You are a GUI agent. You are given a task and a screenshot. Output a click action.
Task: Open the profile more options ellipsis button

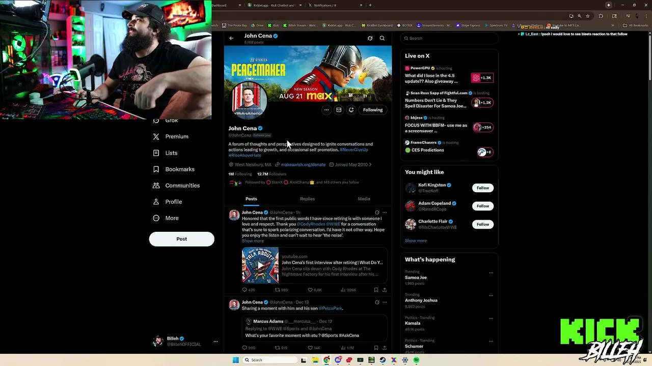[x=327, y=110]
